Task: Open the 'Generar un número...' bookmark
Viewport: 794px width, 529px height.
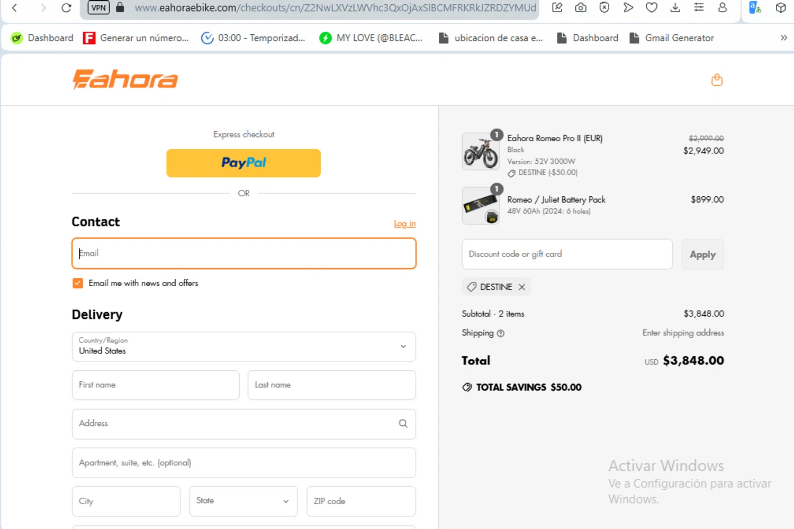Action: click(x=136, y=38)
